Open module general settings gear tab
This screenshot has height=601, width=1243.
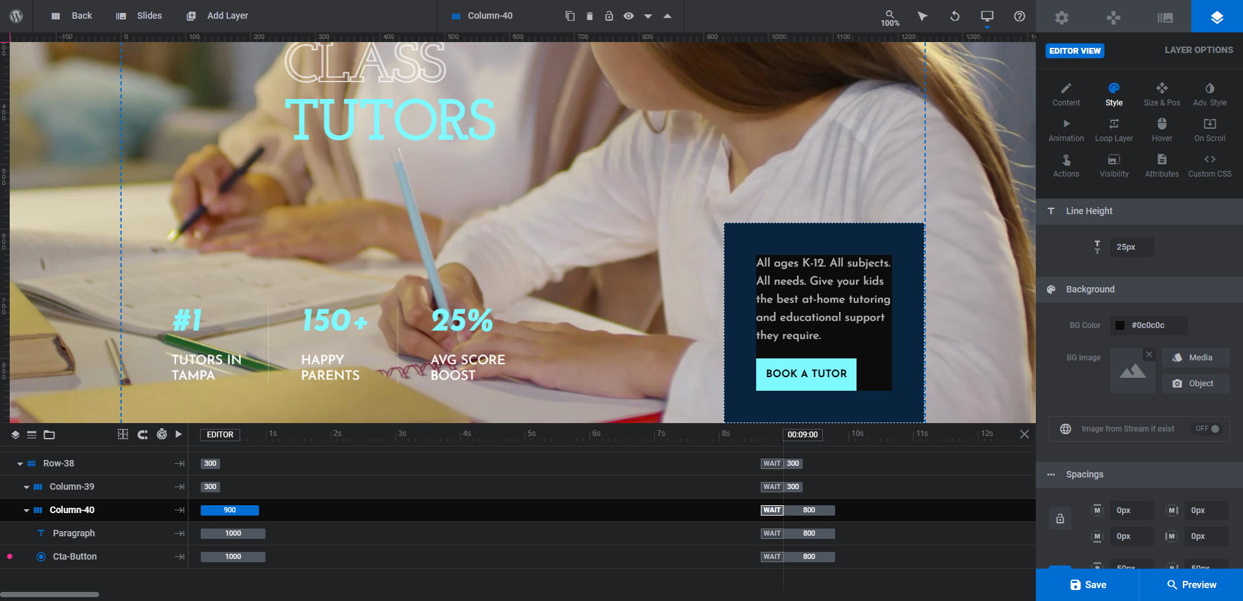tap(1062, 17)
